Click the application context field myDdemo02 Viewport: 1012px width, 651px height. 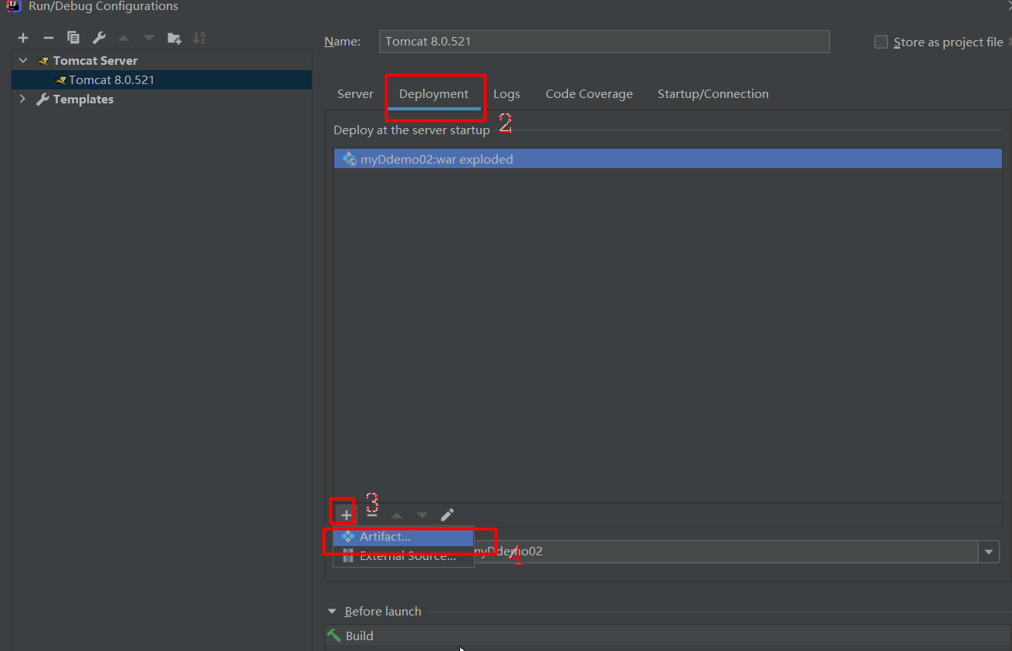[726, 551]
